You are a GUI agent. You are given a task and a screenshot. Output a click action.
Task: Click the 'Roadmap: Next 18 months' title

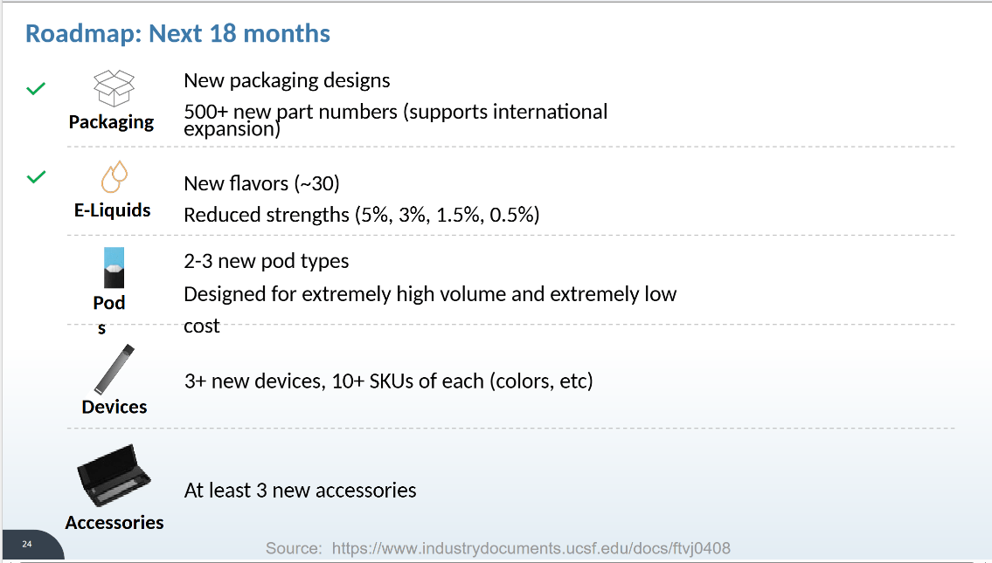[177, 34]
